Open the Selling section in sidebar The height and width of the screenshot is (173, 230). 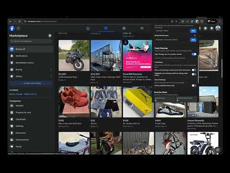click(x=31, y=76)
